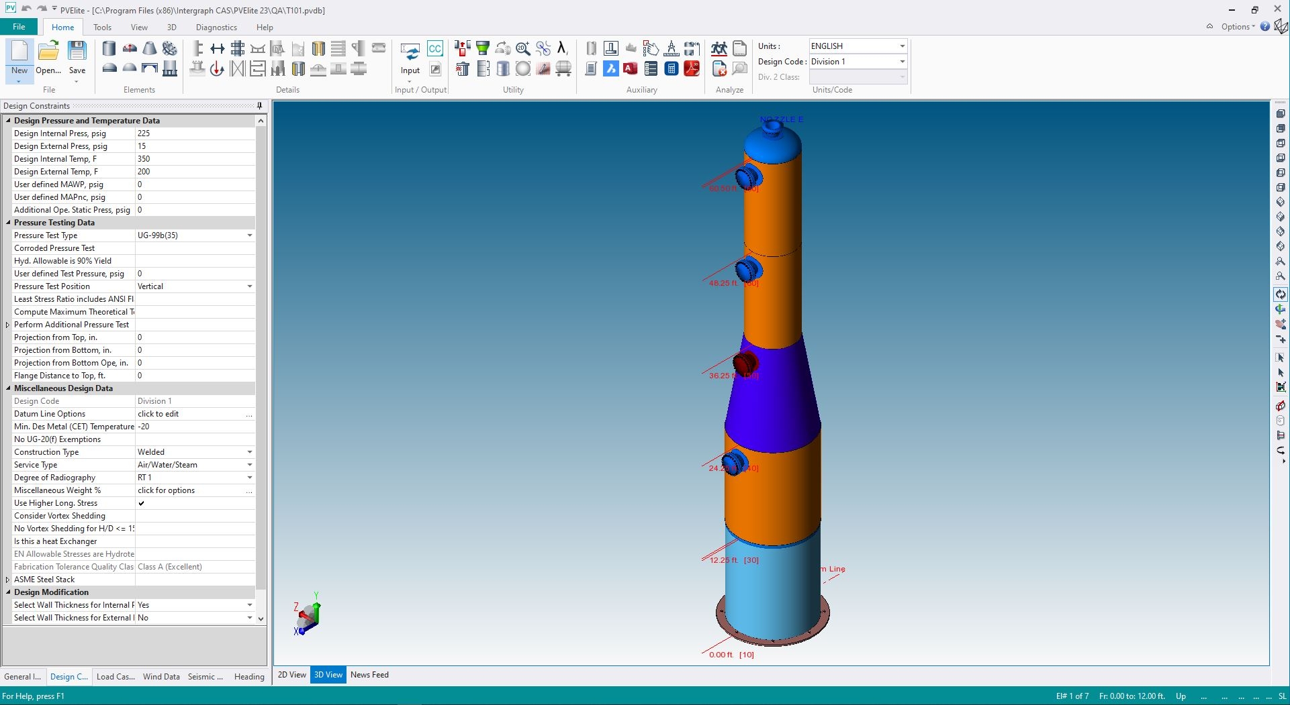Edit the Design Internal Press field
Image resolution: width=1290 pixels, height=705 pixels.
[x=195, y=133]
